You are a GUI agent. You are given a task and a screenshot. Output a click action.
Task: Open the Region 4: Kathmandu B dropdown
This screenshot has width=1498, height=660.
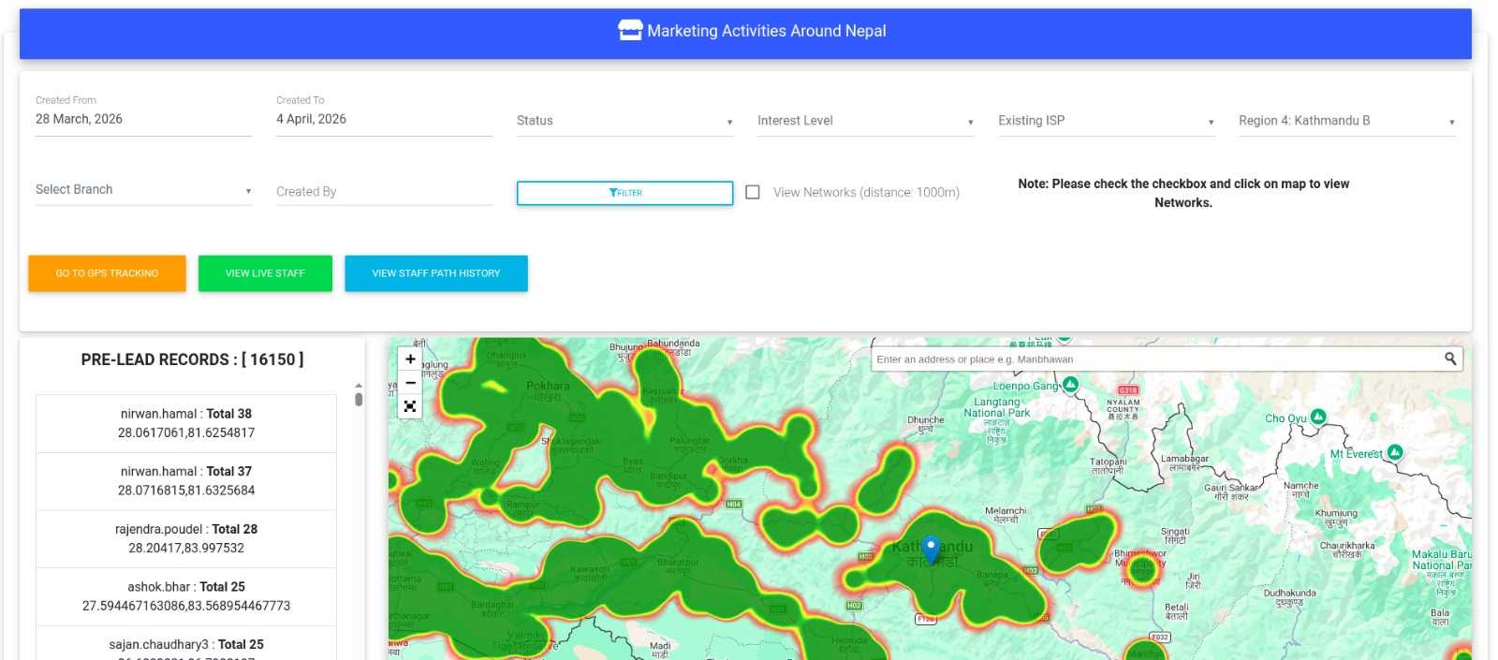1346,121
